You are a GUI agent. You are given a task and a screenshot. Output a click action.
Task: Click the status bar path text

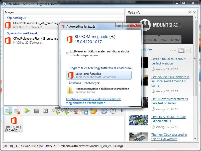[63, 146]
